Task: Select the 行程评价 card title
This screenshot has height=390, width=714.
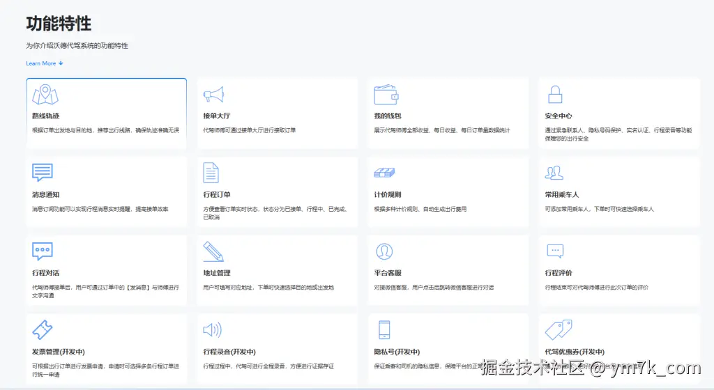Action: click(559, 273)
